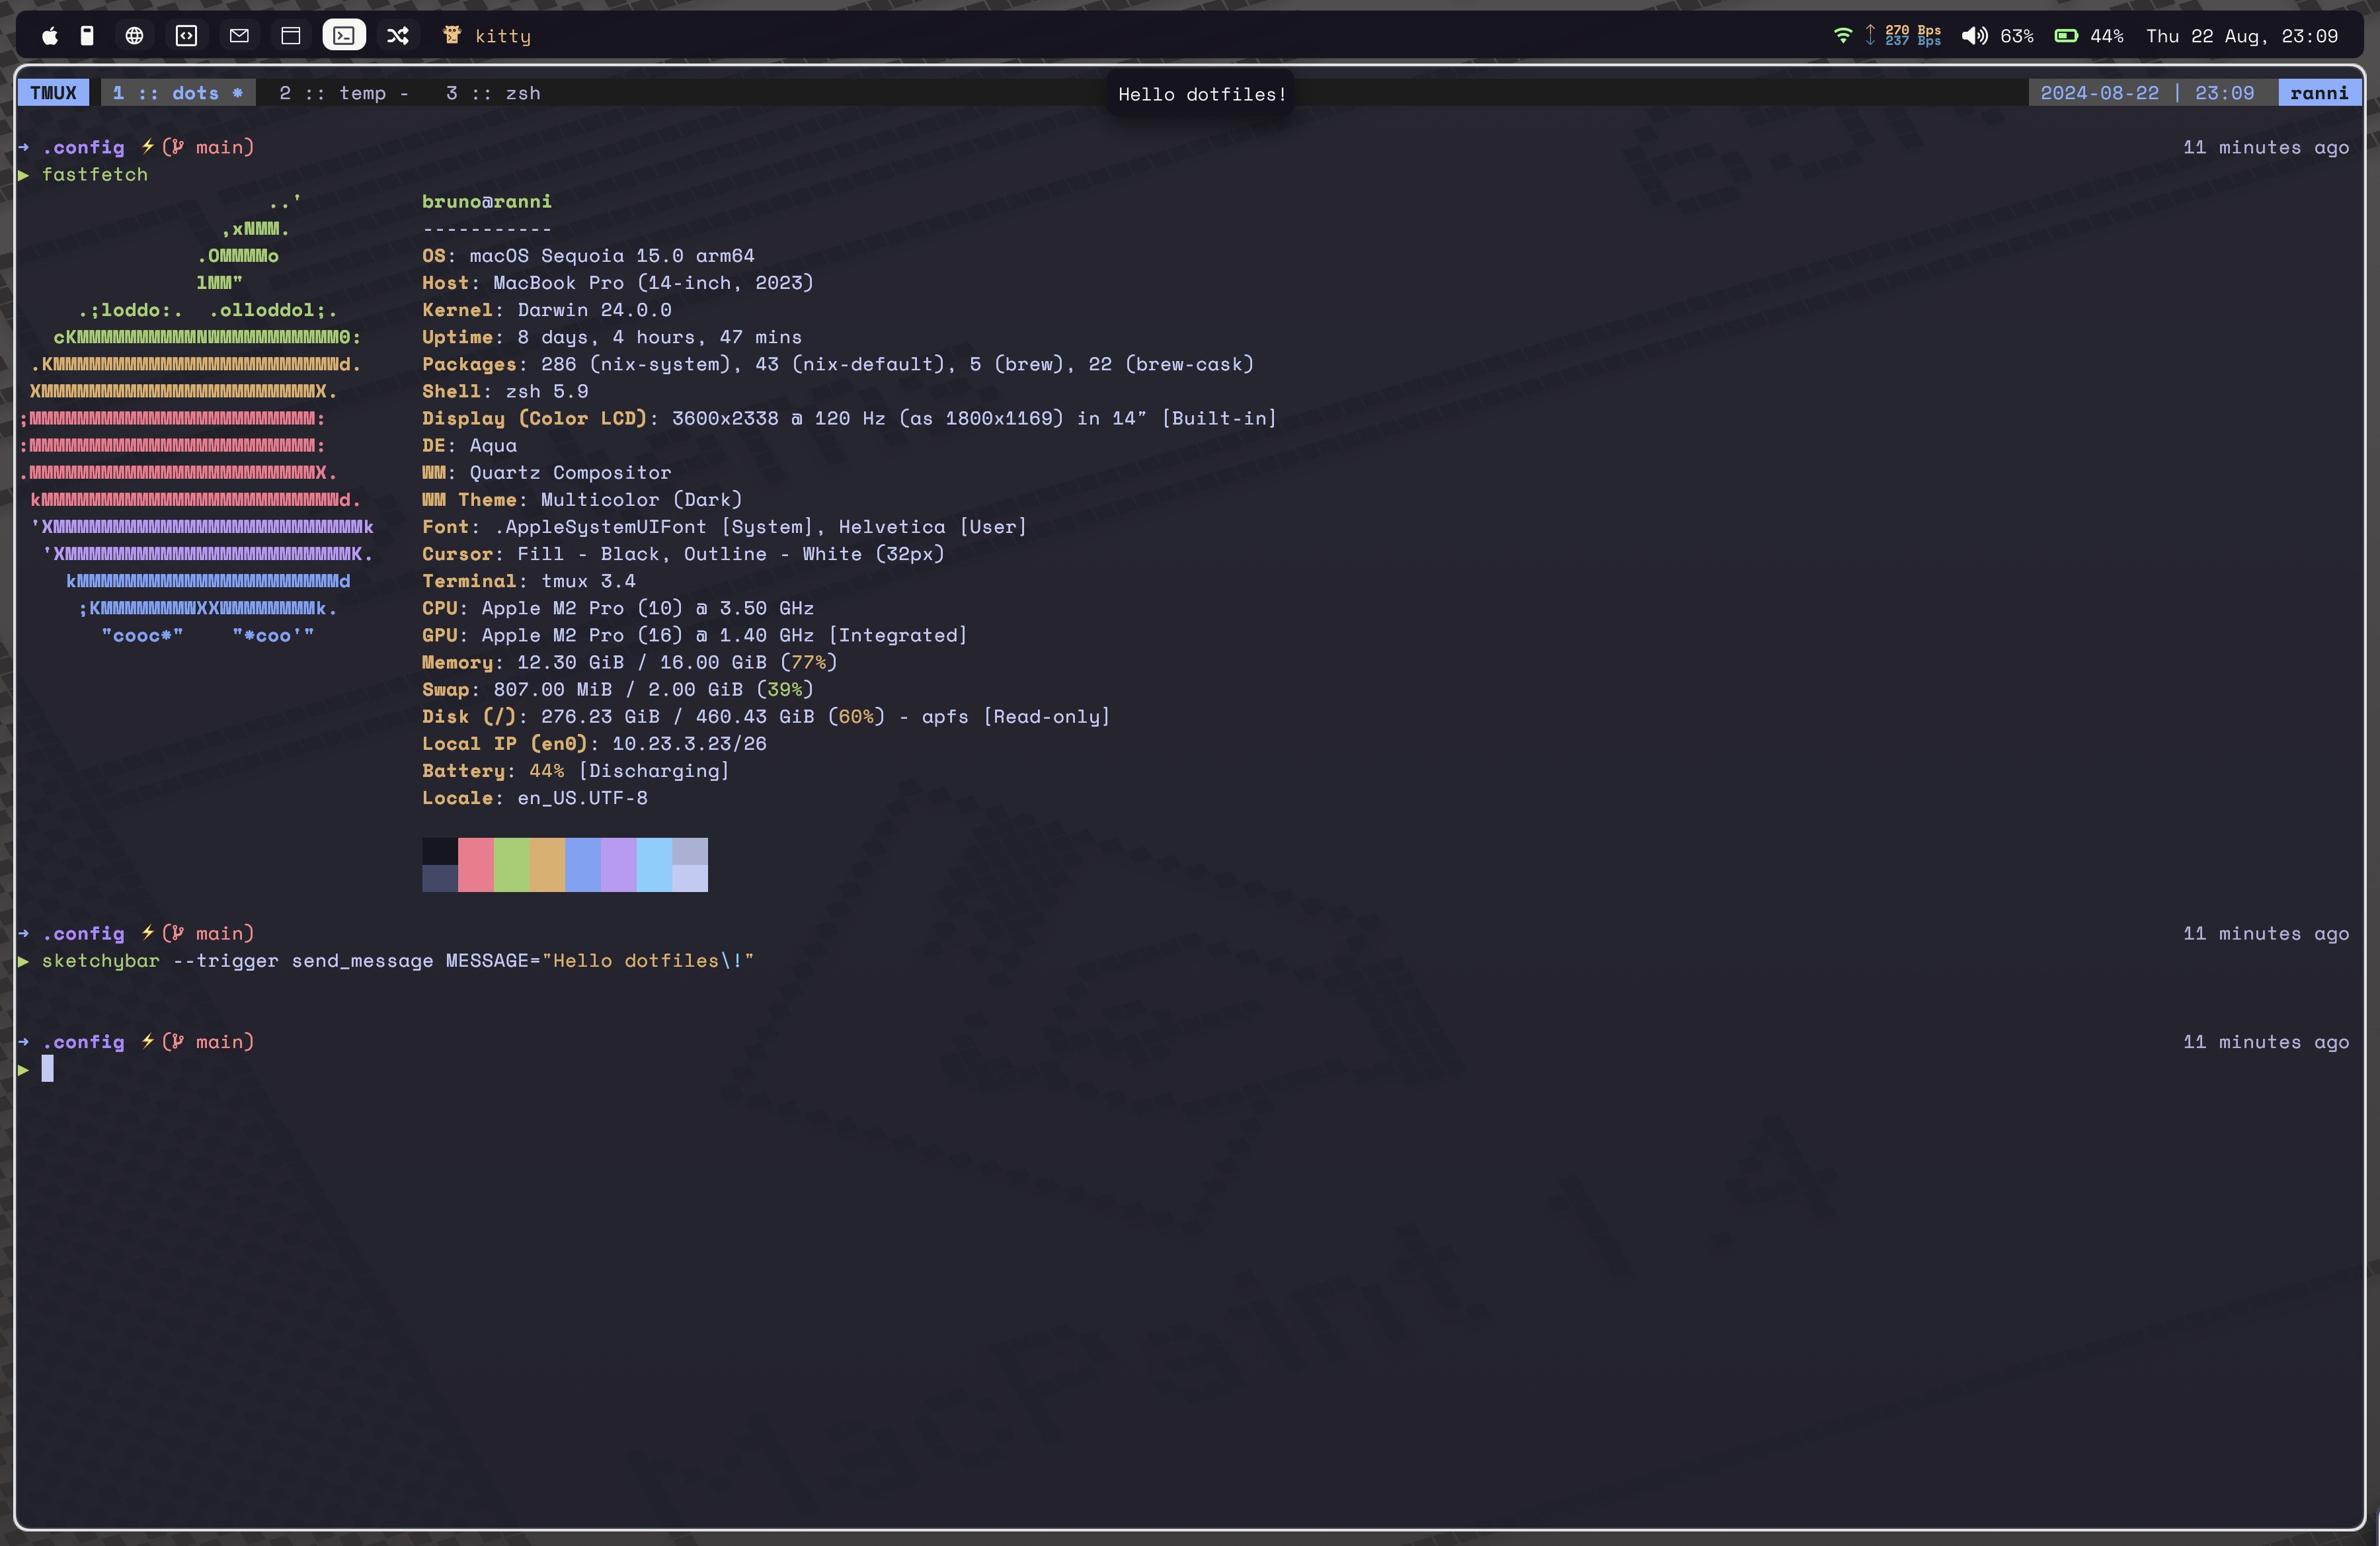Click the upload/download arrows network icon
2380x1546 pixels.
coord(1870,36)
